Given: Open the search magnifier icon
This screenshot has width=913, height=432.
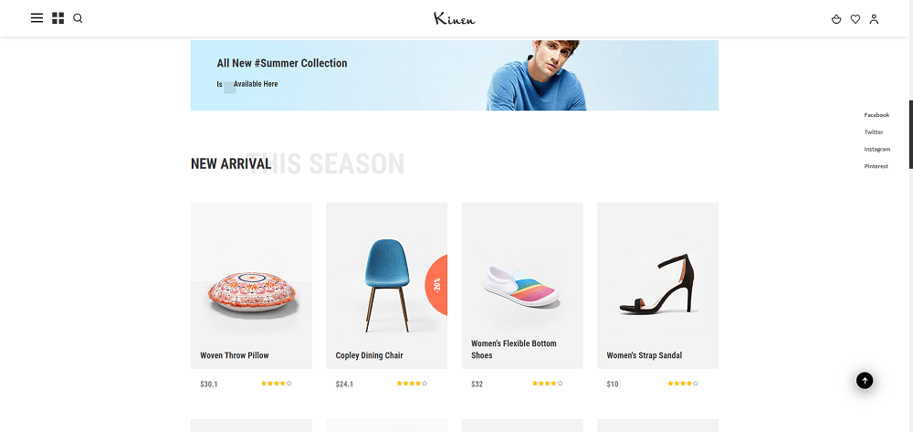Looking at the screenshot, I should (78, 17).
